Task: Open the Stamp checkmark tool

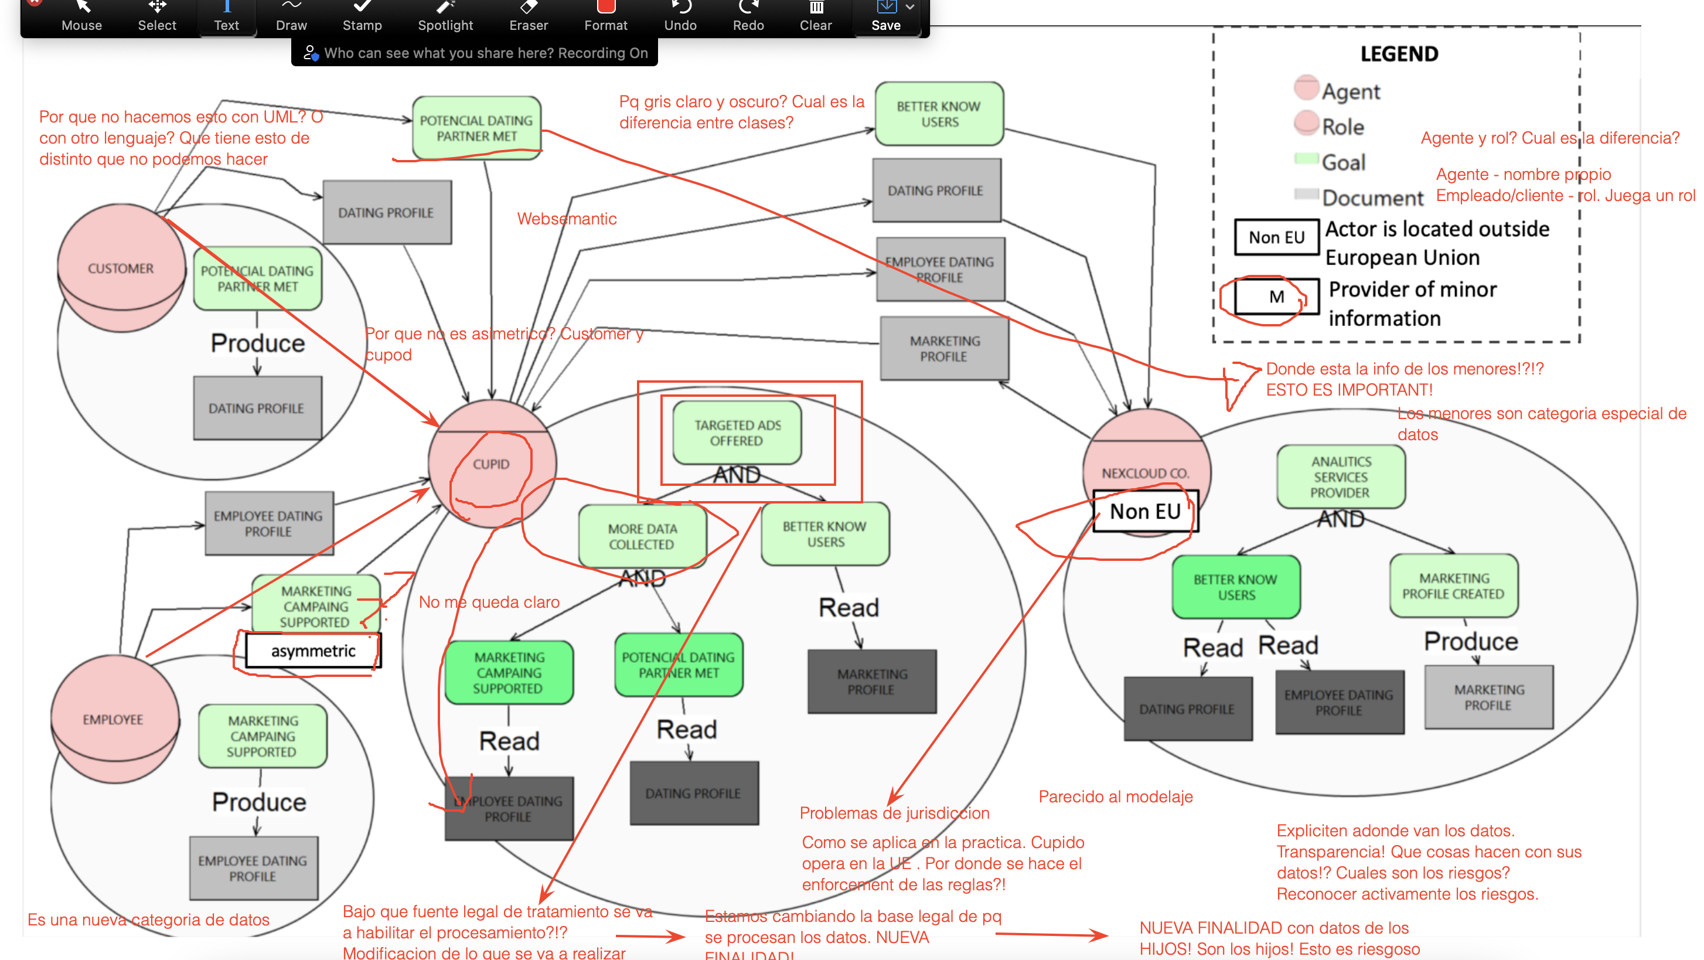Action: [362, 16]
